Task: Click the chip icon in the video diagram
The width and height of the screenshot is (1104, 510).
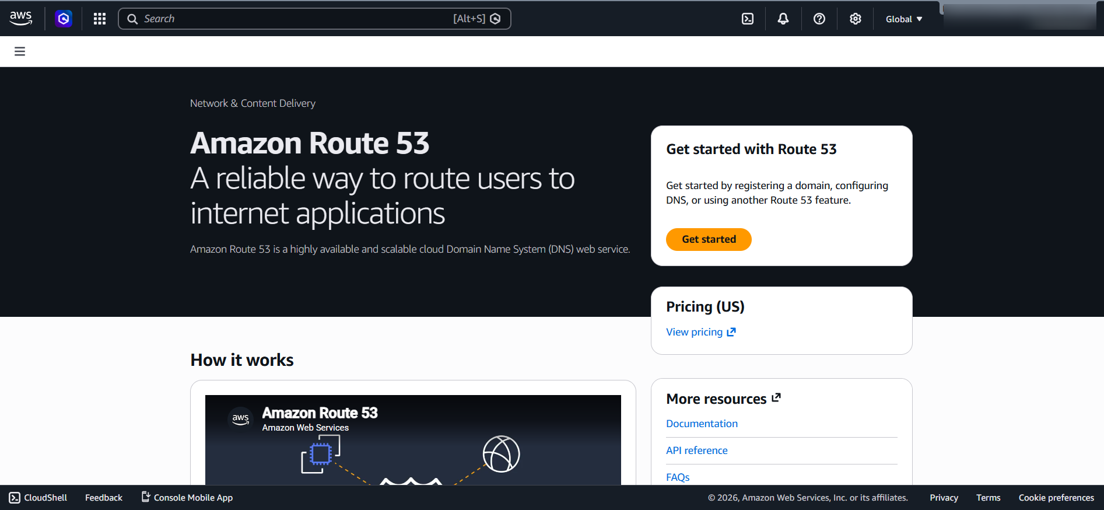Action: 320,454
